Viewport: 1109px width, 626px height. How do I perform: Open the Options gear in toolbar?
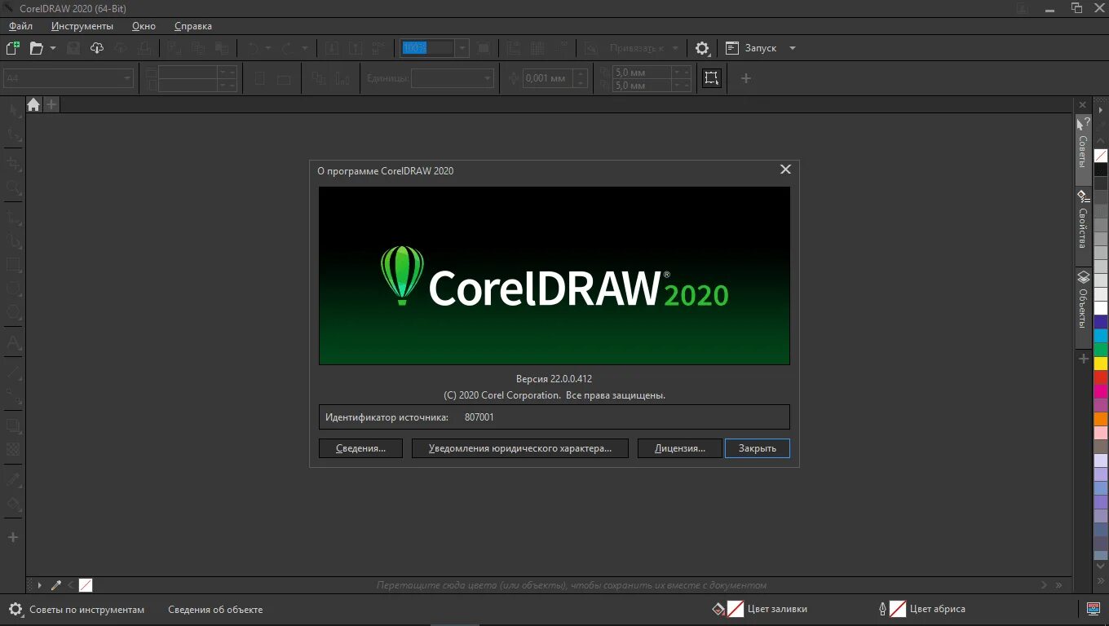(702, 48)
